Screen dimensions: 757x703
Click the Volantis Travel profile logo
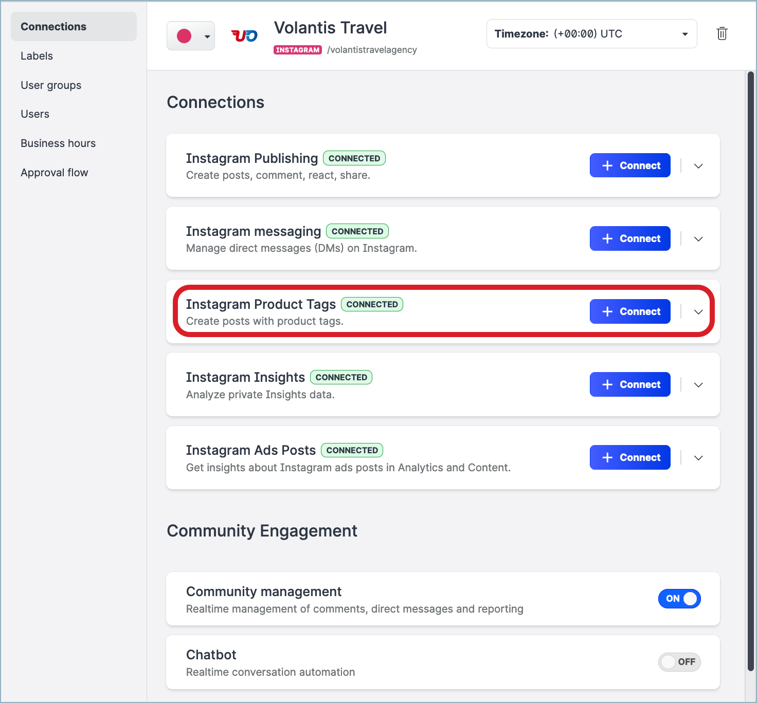pos(244,35)
